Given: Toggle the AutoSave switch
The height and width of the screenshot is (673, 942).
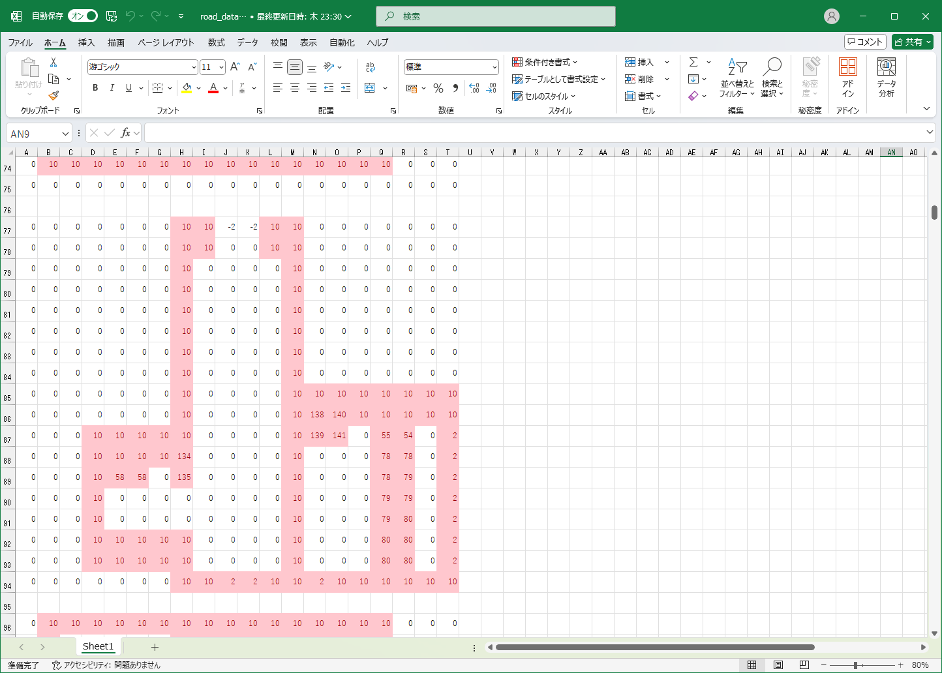Looking at the screenshot, I should click(83, 16).
